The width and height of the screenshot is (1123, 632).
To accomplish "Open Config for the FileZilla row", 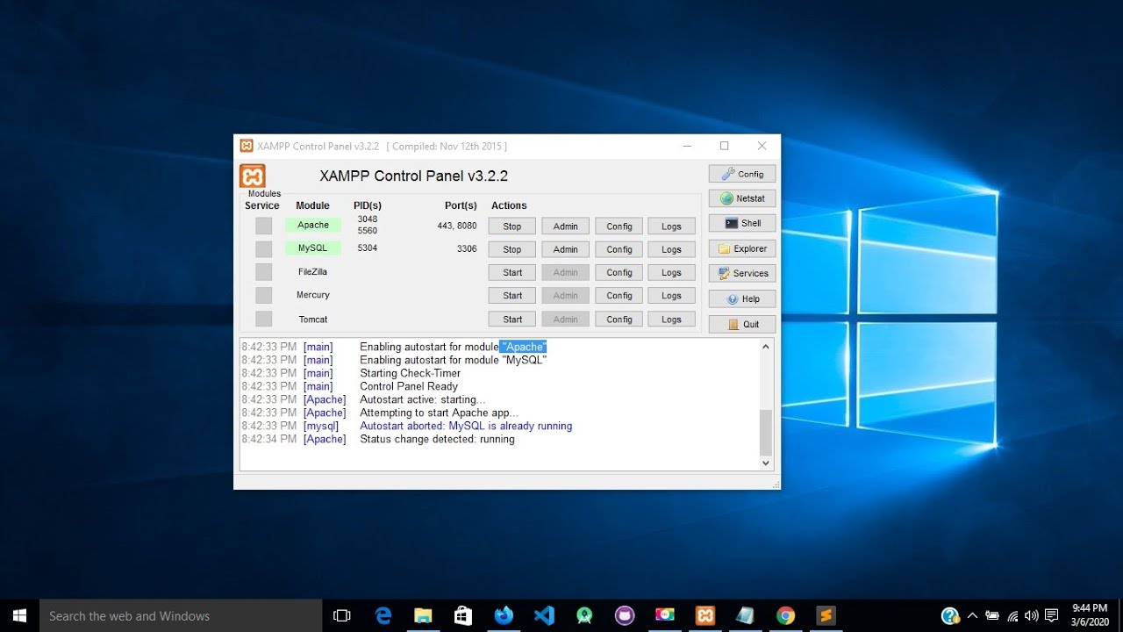I will 619,272.
